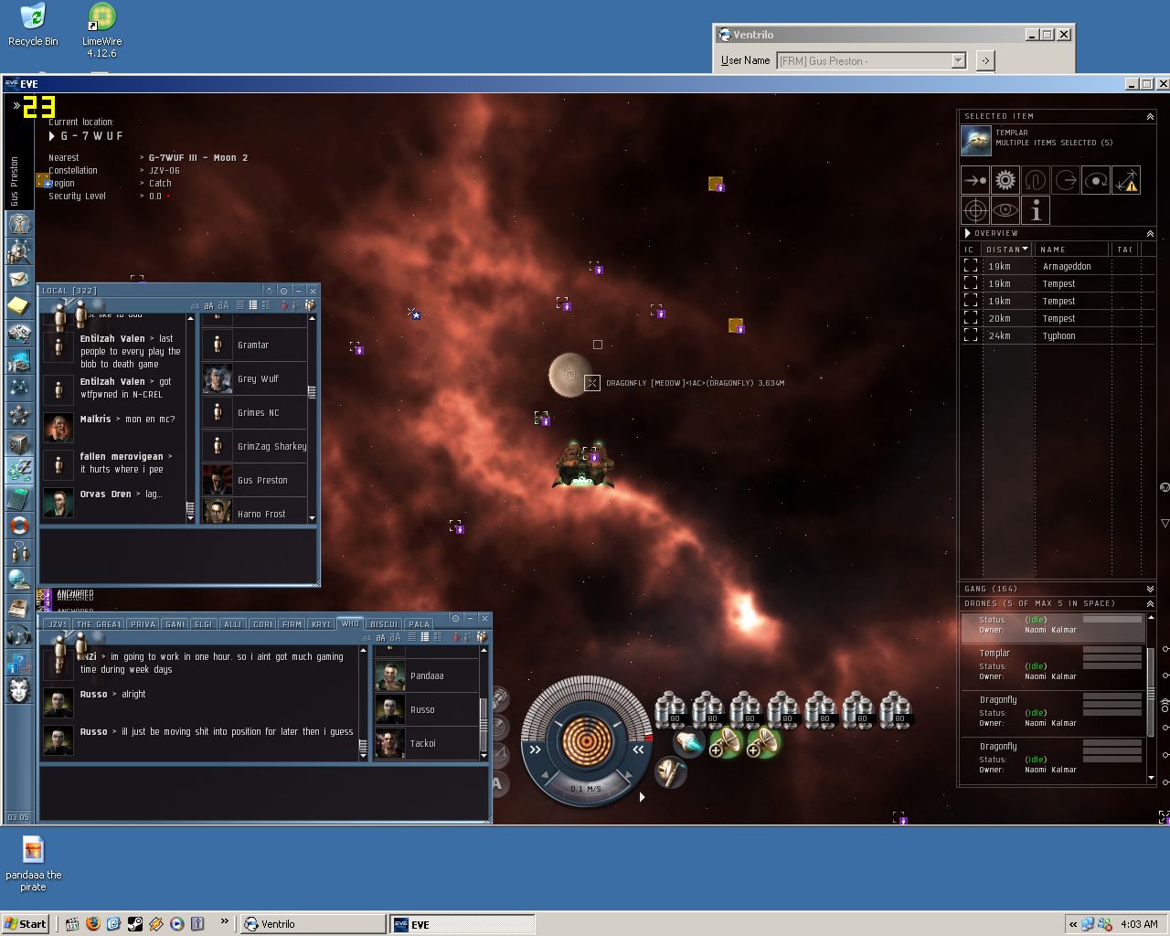Switch to BISCUI chat tab
The height and width of the screenshot is (936, 1170).
click(384, 624)
